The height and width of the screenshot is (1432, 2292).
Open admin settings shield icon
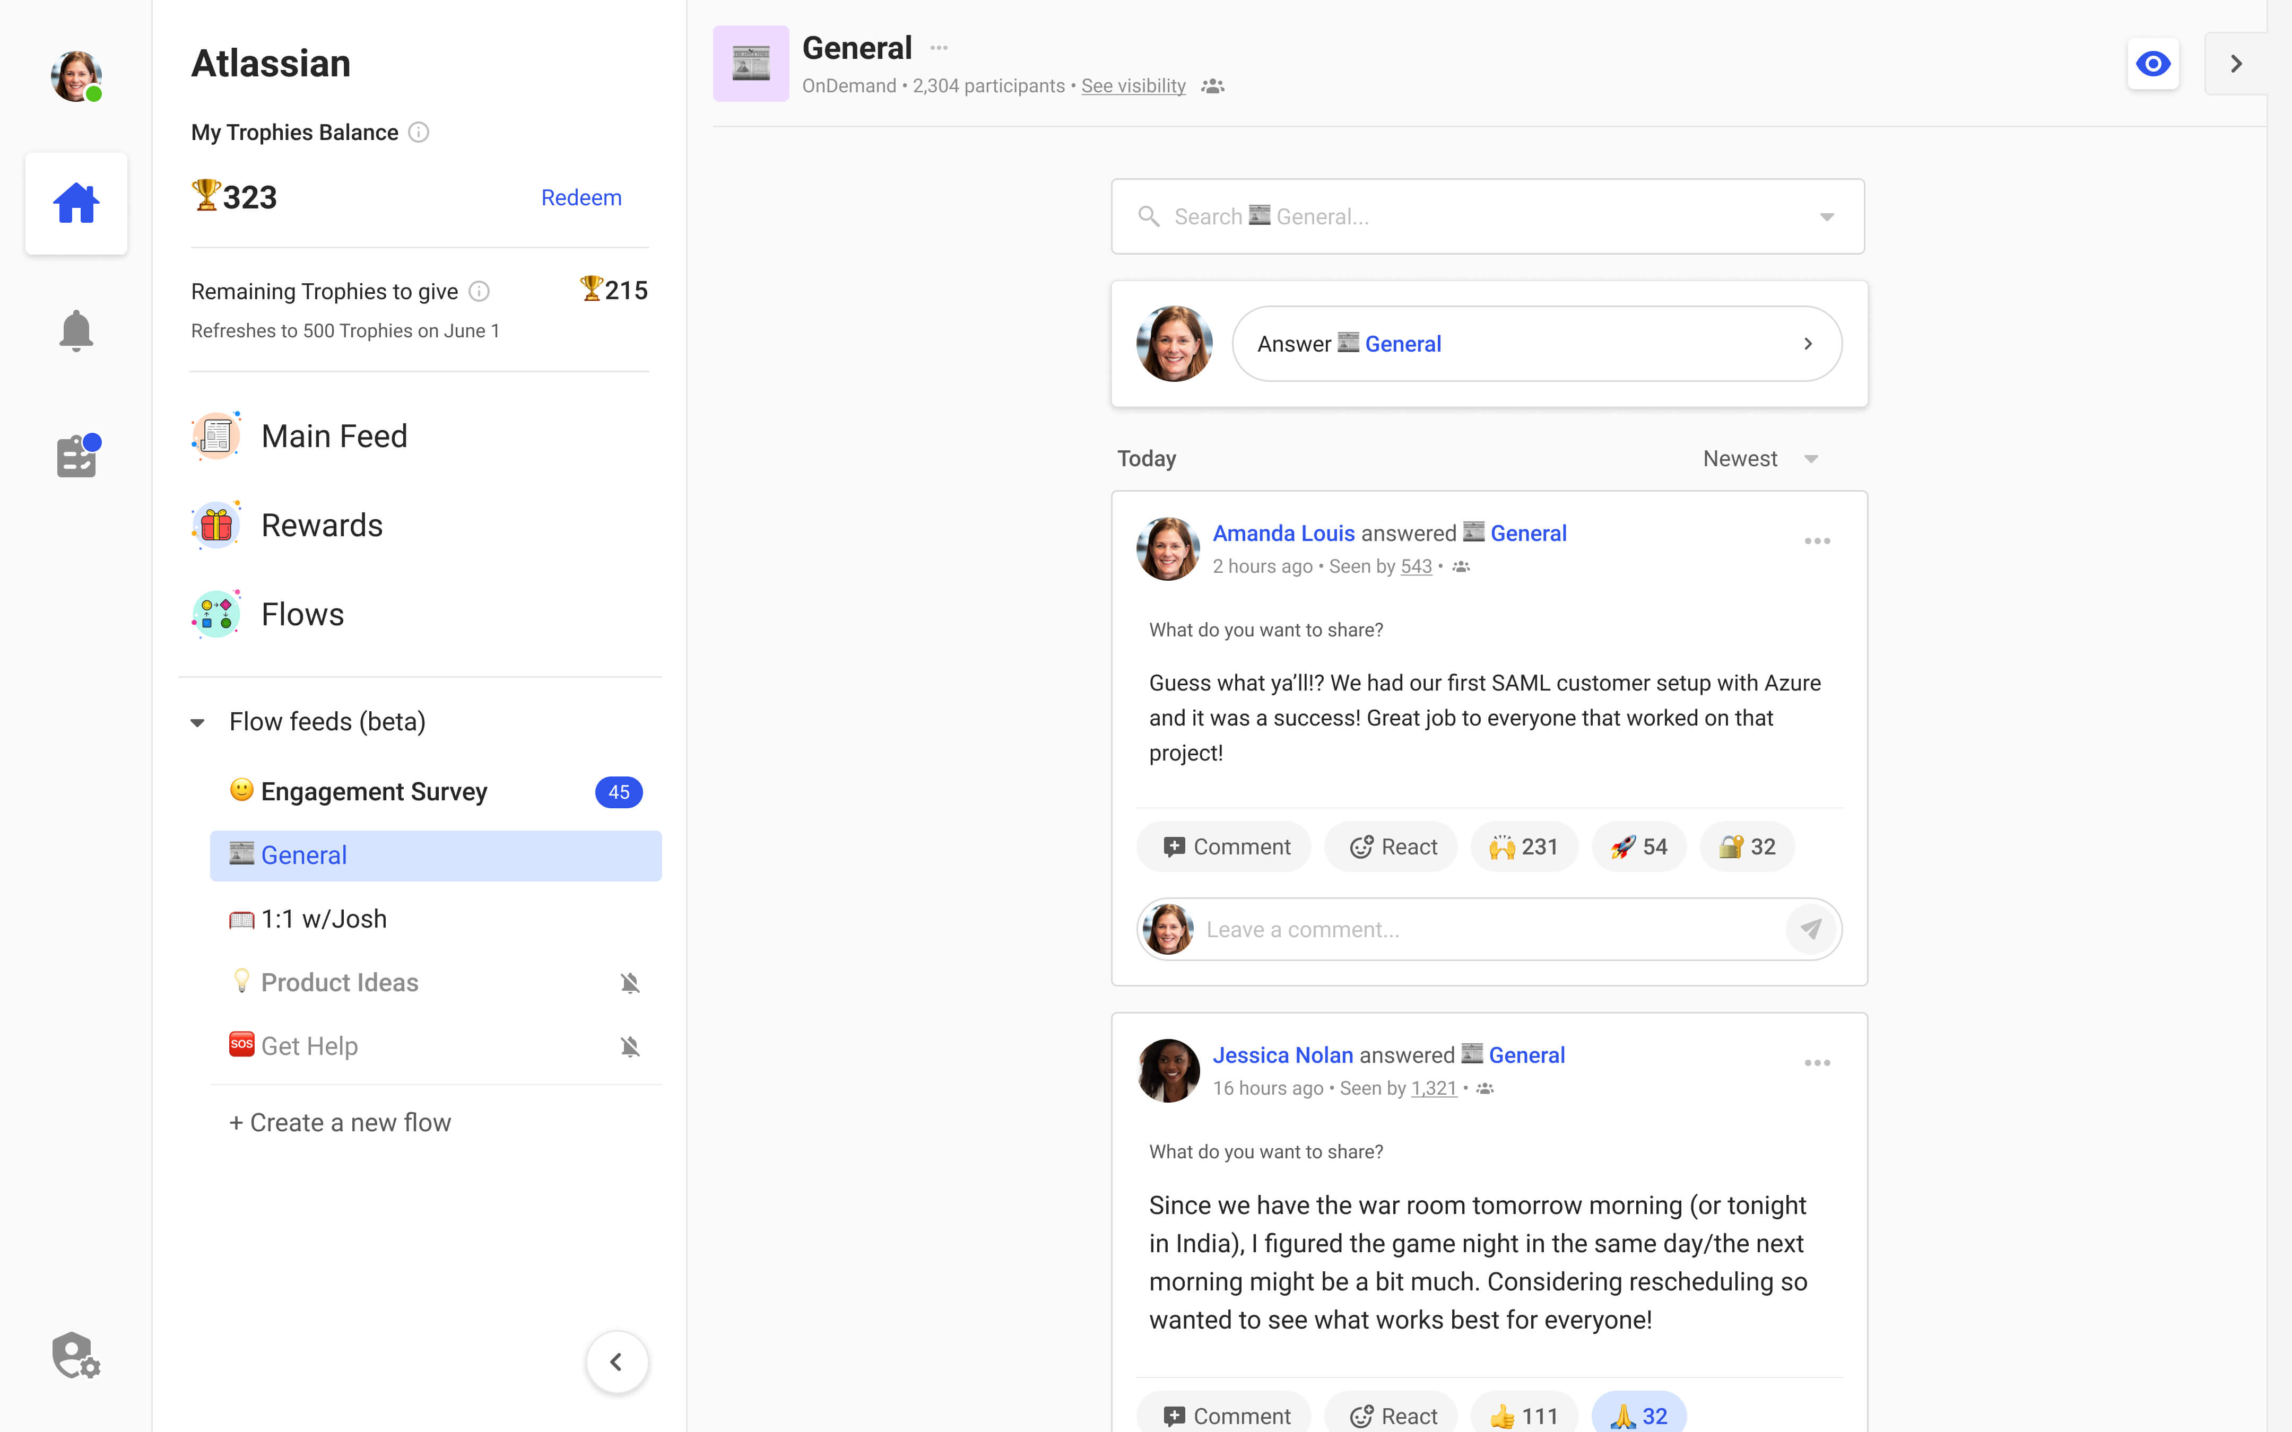click(x=76, y=1355)
